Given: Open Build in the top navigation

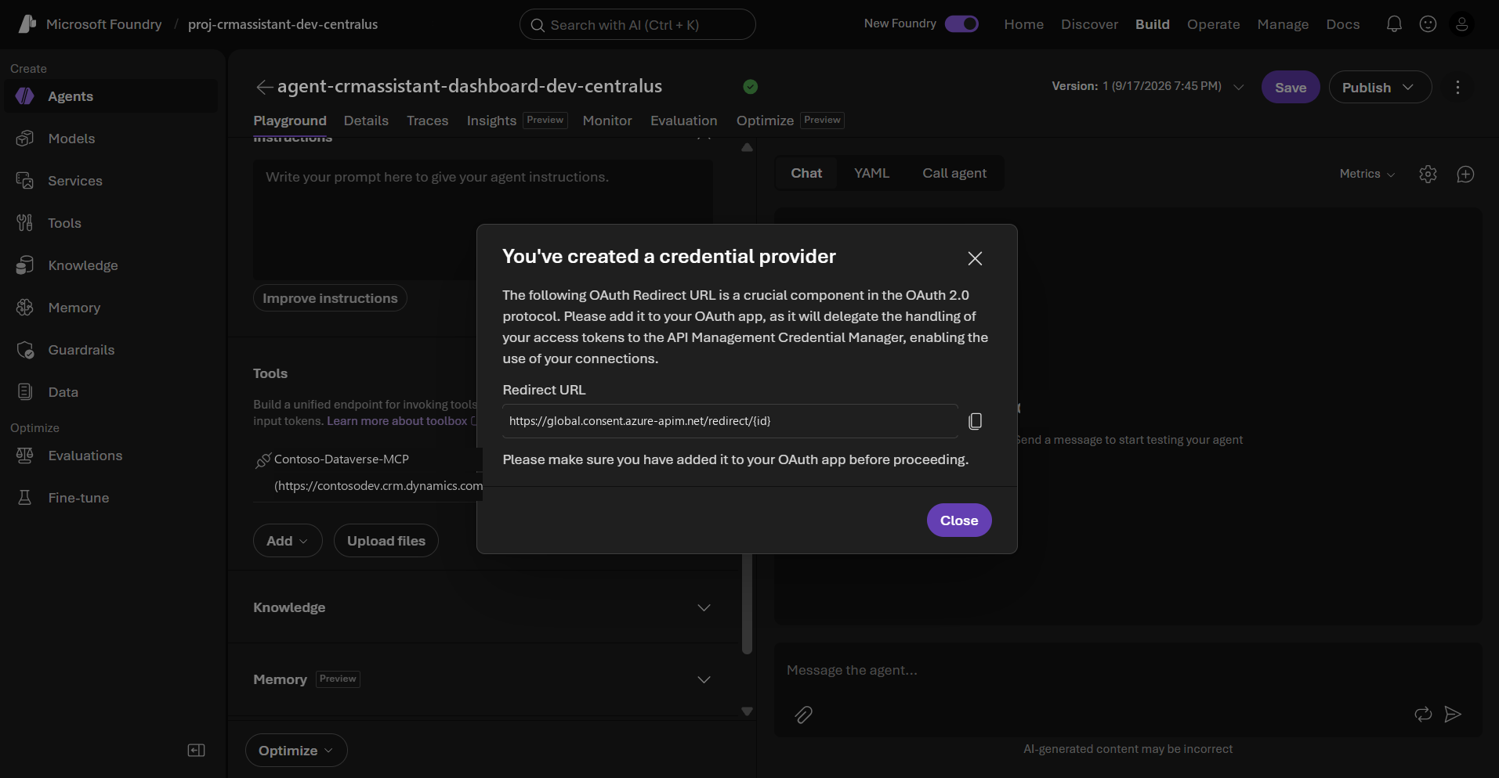Looking at the screenshot, I should pos(1153,24).
